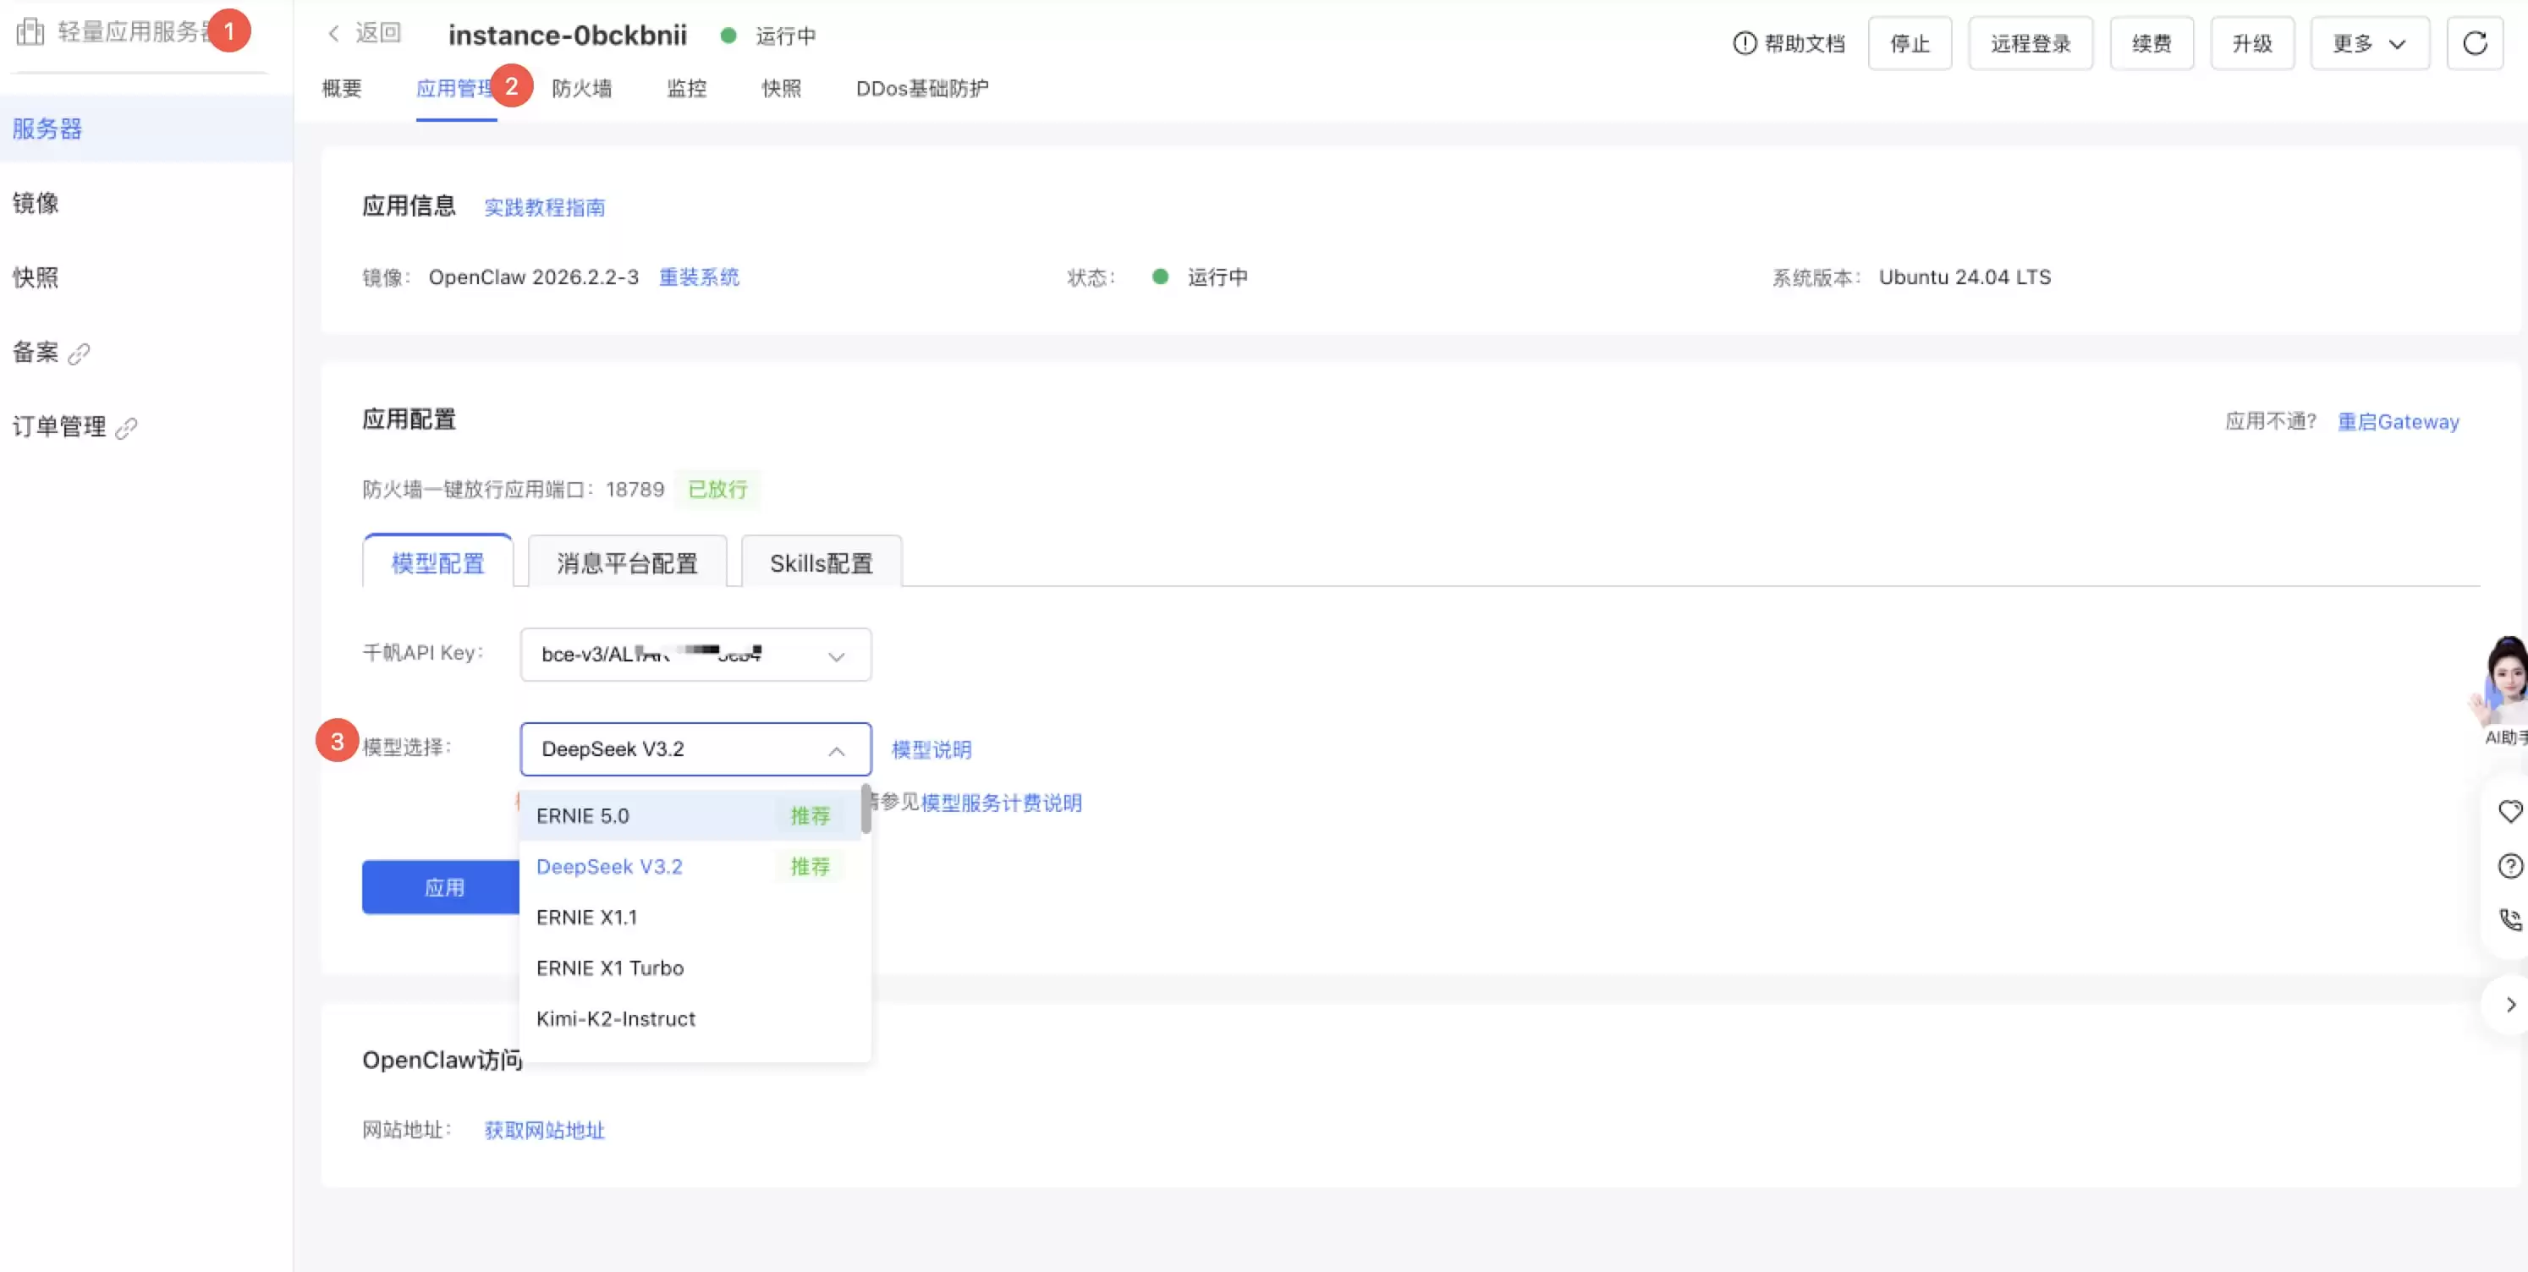Viewport: 2528px width, 1272px height.
Task: Open 帮助文档 link
Action: (x=1804, y=43)
